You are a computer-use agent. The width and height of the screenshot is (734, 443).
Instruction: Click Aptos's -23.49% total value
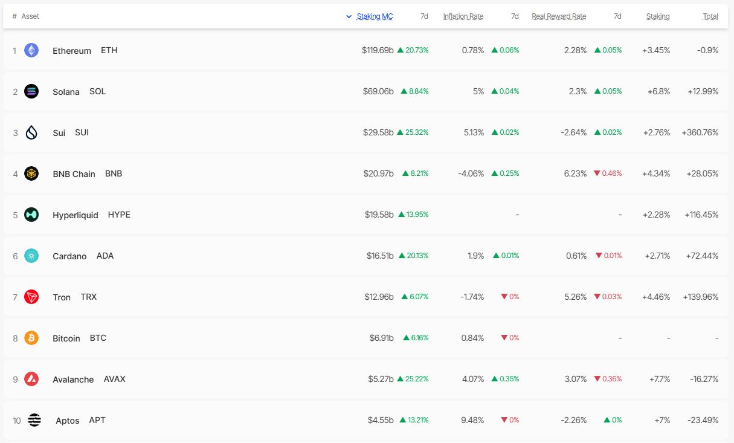(x=703, y=420)
